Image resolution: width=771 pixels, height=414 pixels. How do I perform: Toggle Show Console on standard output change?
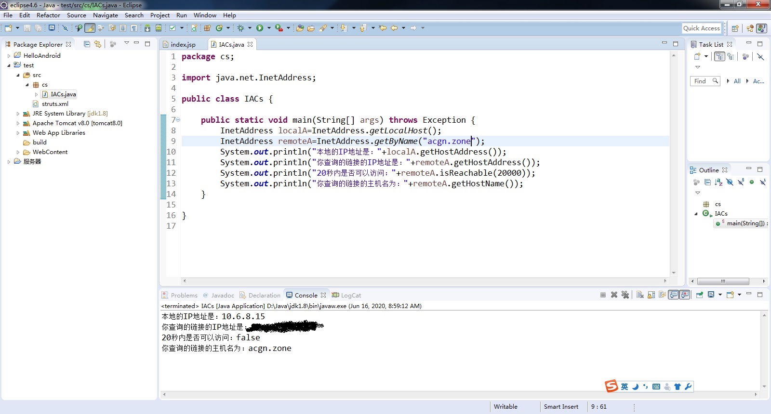point(674,295)
